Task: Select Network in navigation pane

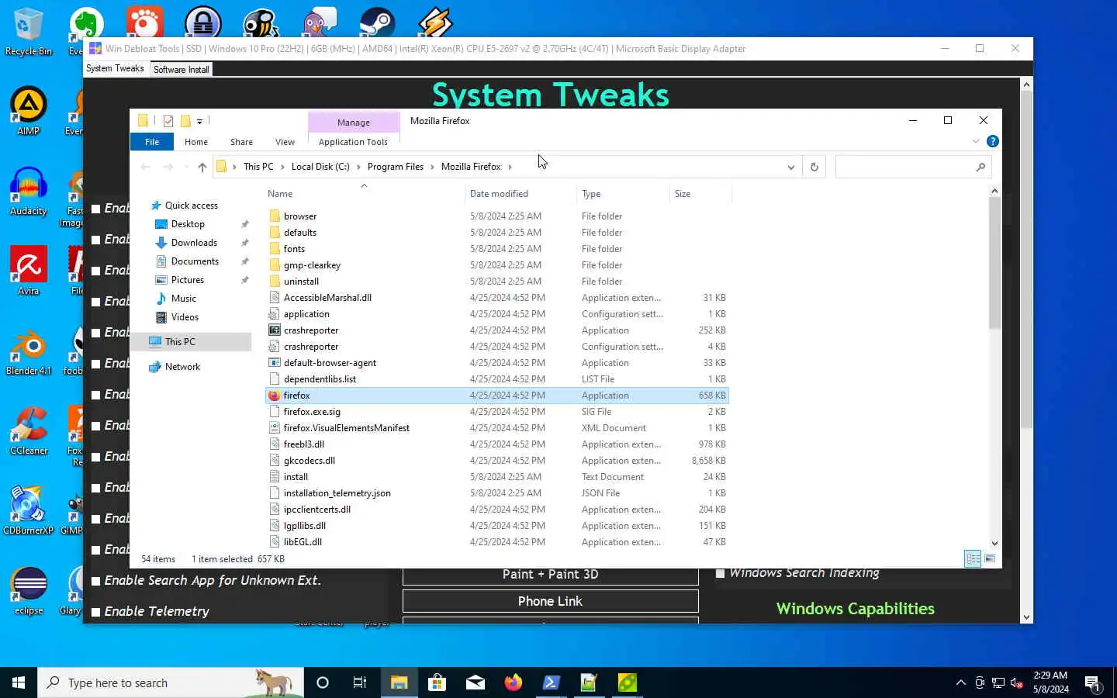Action: [182, 367]
